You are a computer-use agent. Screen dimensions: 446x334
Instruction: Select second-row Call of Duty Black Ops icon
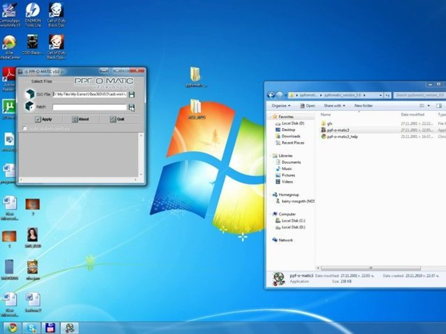[56, 47]
